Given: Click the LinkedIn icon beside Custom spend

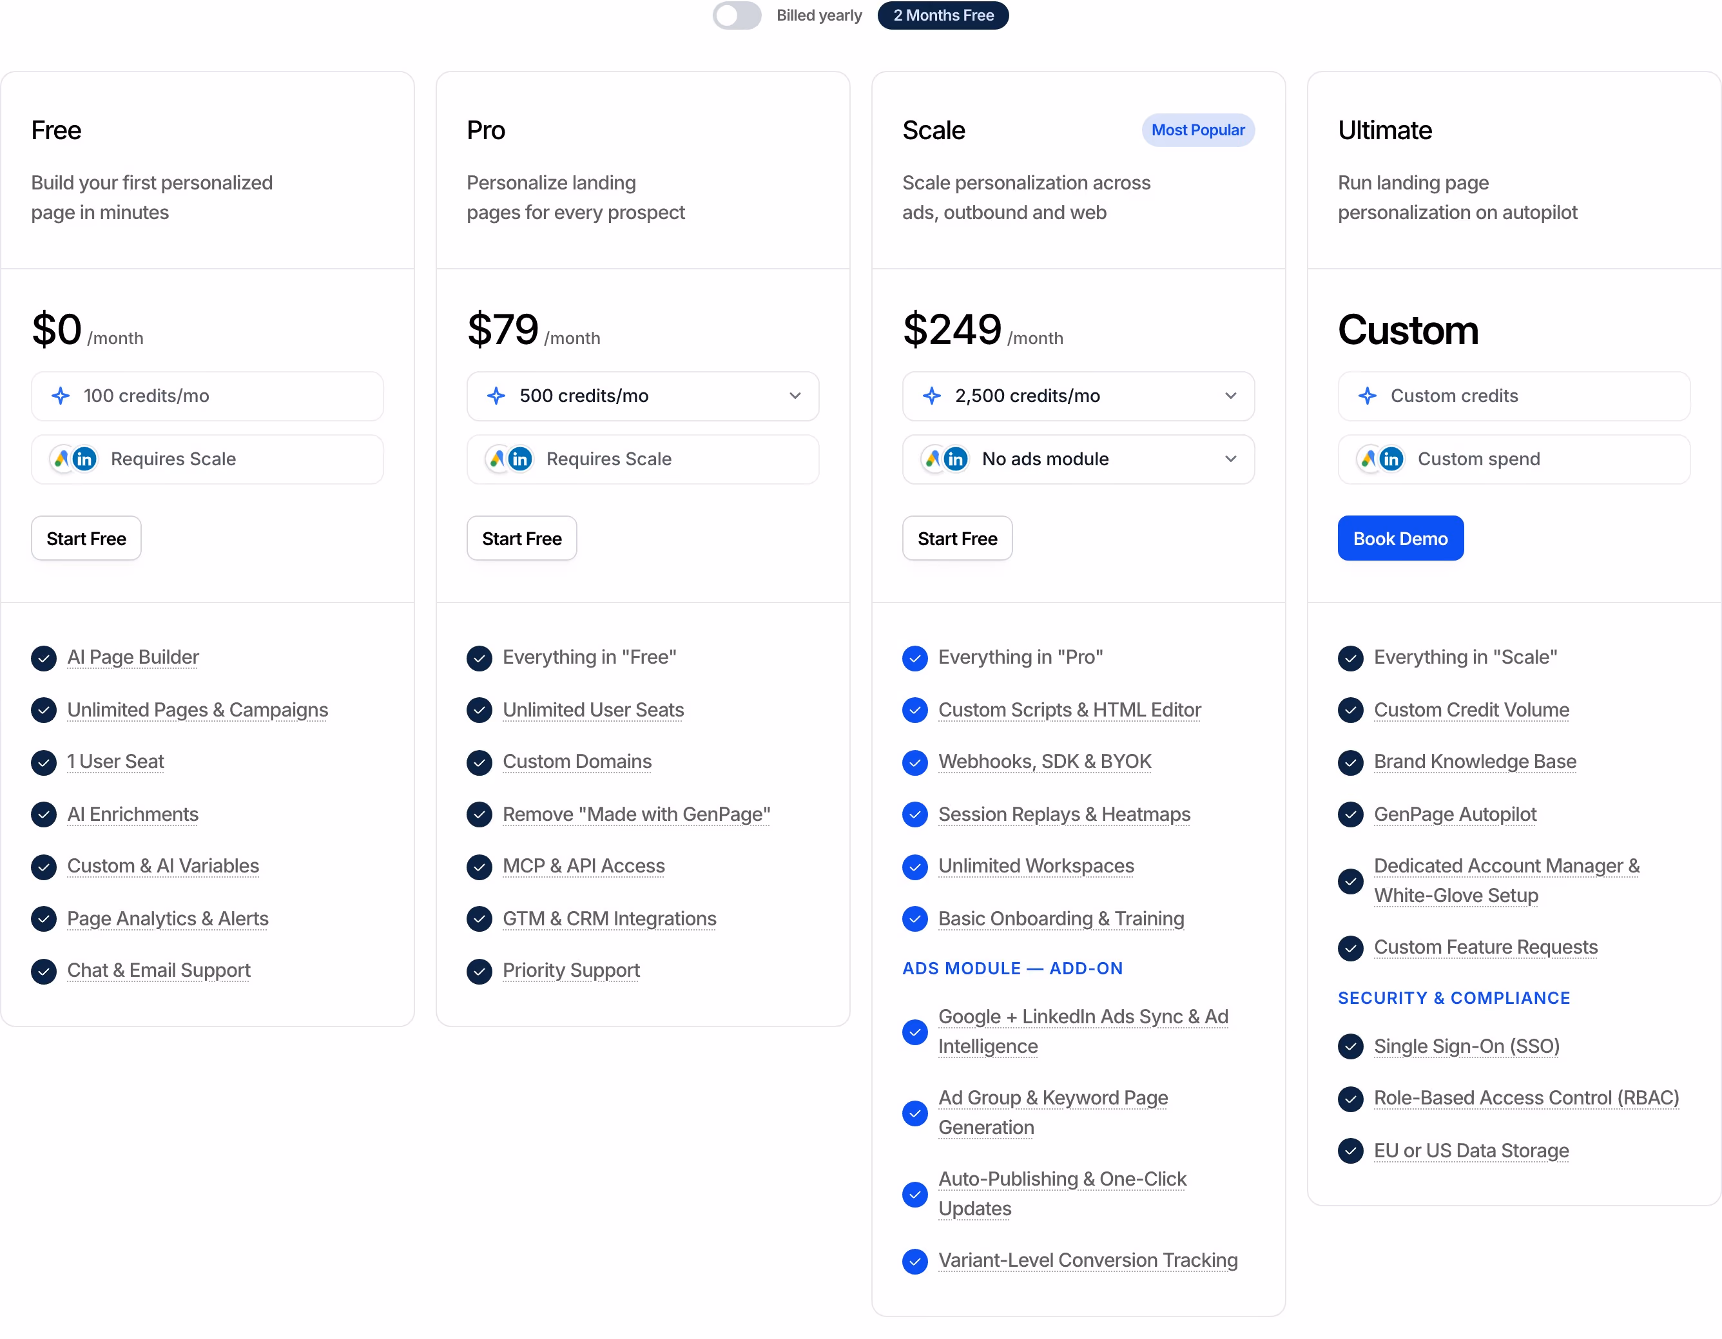Looking at the screenshot, I should point(1391,459).
